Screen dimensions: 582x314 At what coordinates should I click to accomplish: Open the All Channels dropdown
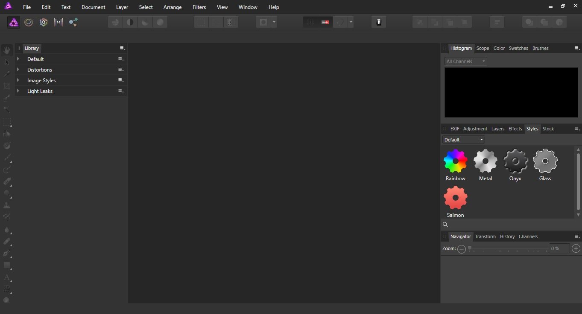click(x=465, y=61)
